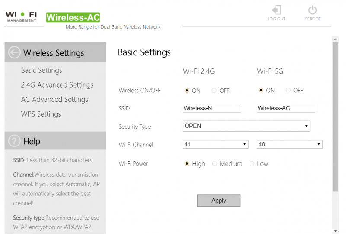Turn Wi-Fi 2.4G wireless ON
346x234 pixels.
pos(187,91)
